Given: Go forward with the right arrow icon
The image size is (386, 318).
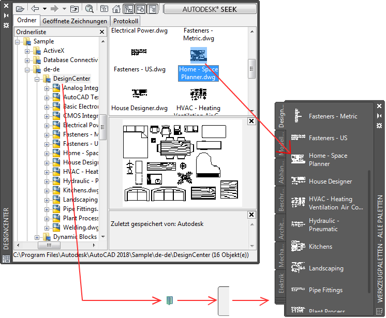Looking at the screenshot, I should tap(54, 9).
